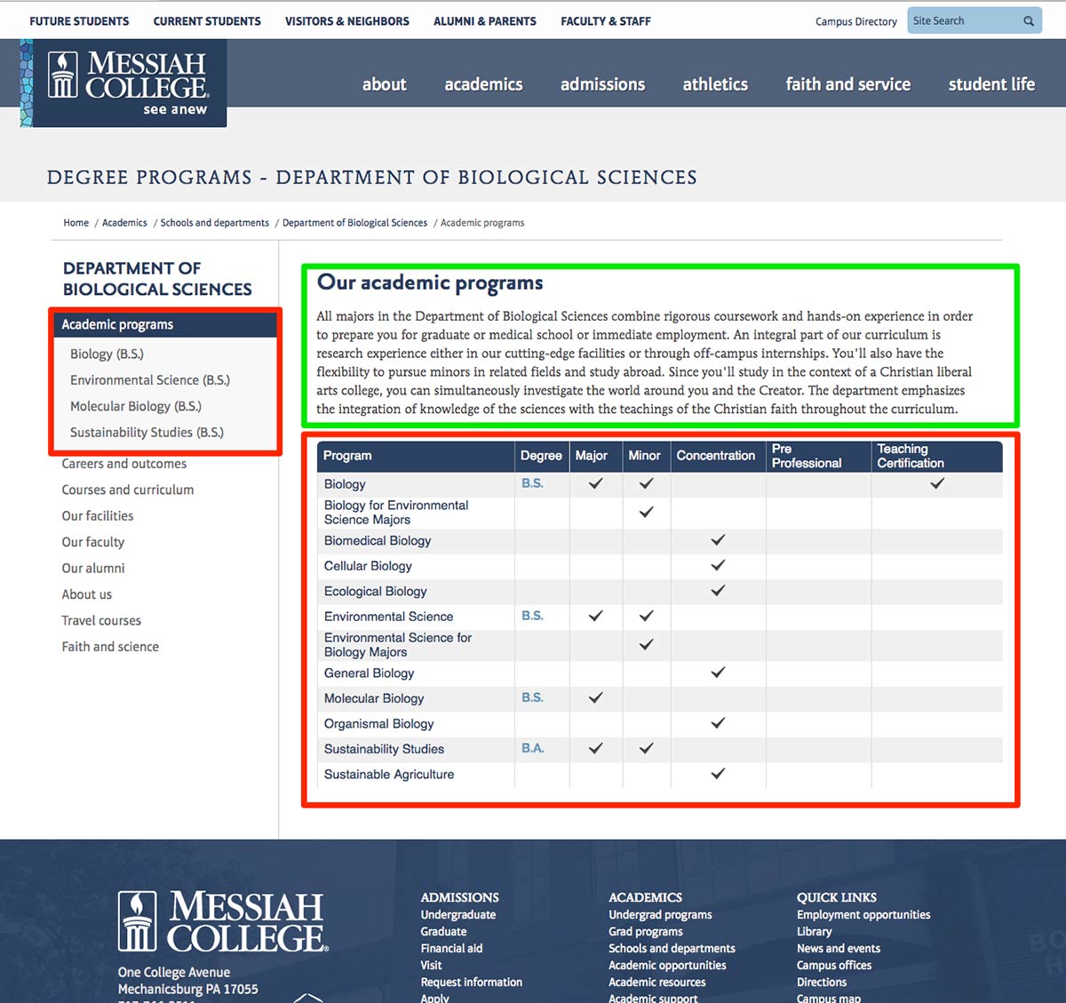Click the Messiah College footer logo
The width and height of the screenshot is (1066, 1003).
(223, 922)
